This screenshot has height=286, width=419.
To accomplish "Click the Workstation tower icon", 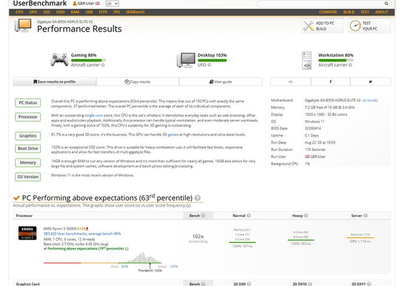I will [x=306, y=60].
